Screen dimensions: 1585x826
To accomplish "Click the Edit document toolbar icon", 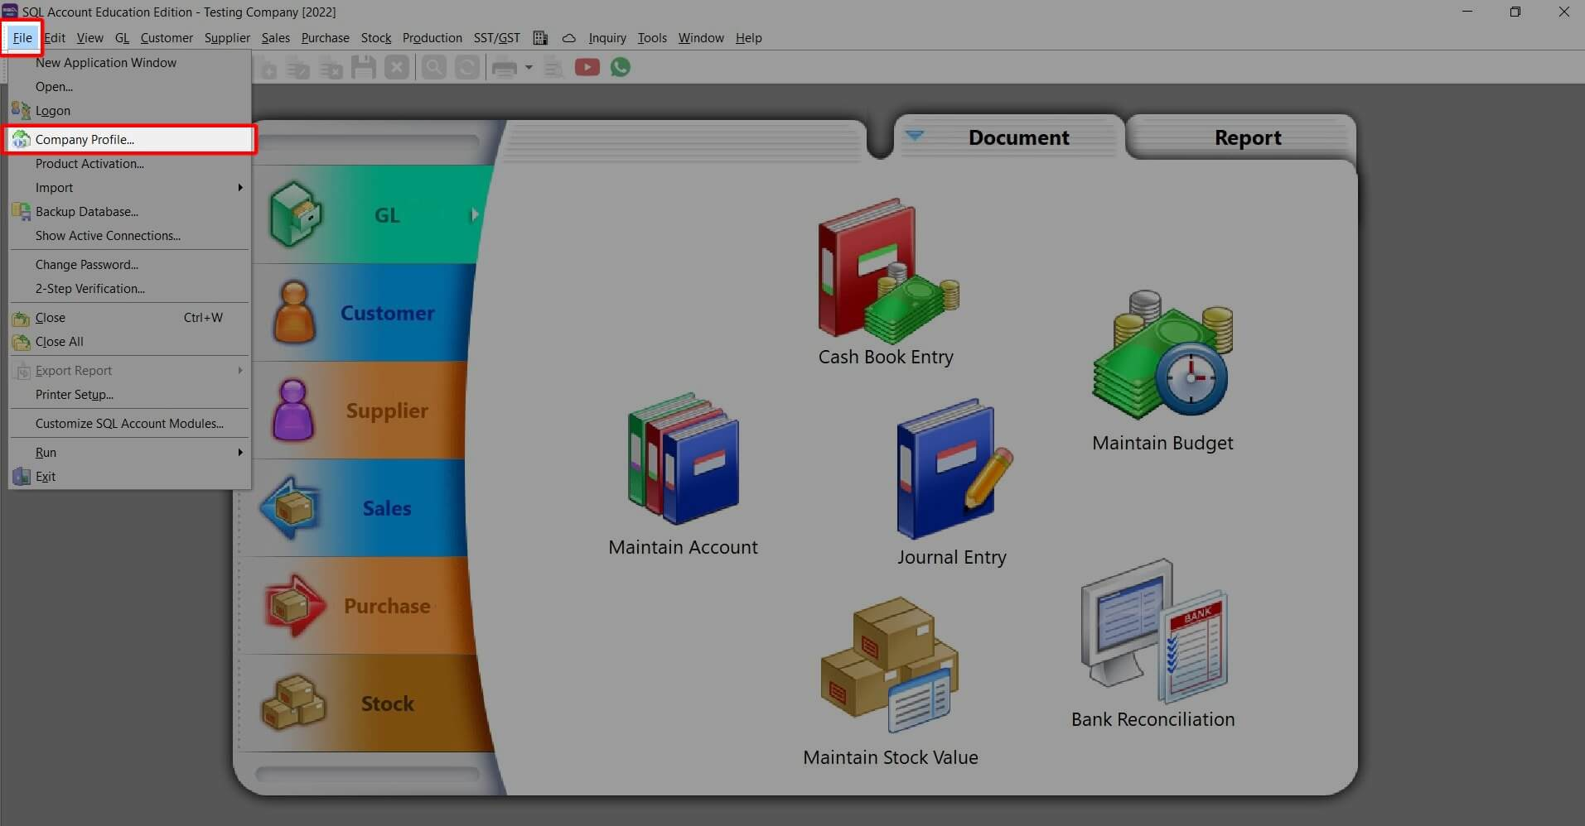I will point(297,67).
